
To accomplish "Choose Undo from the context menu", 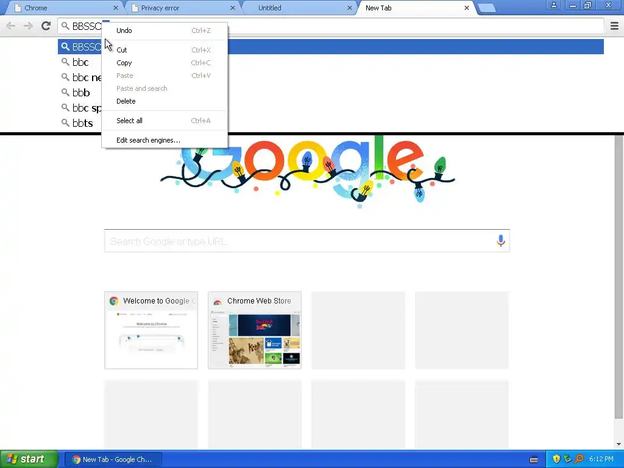I will [x=165, y=30].
